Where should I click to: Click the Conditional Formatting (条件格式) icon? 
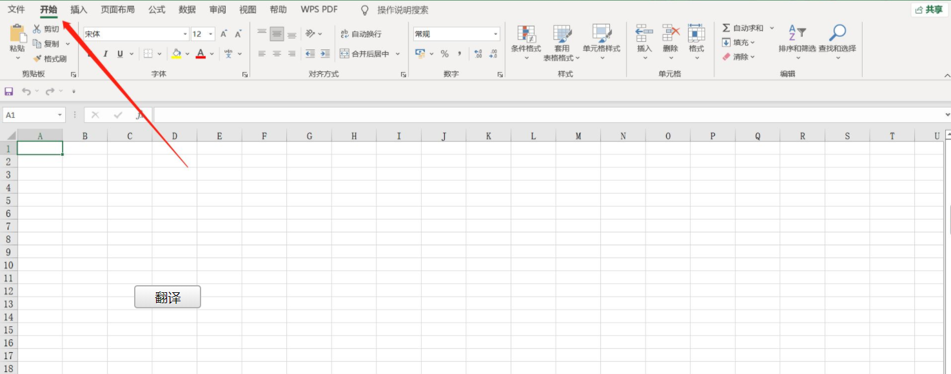coord(526,33)
